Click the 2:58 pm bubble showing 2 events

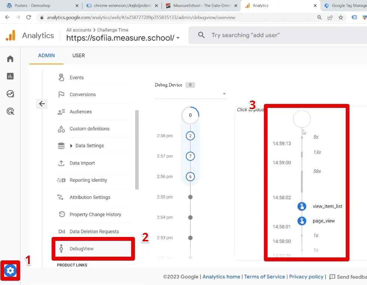(x=190, y=136)
